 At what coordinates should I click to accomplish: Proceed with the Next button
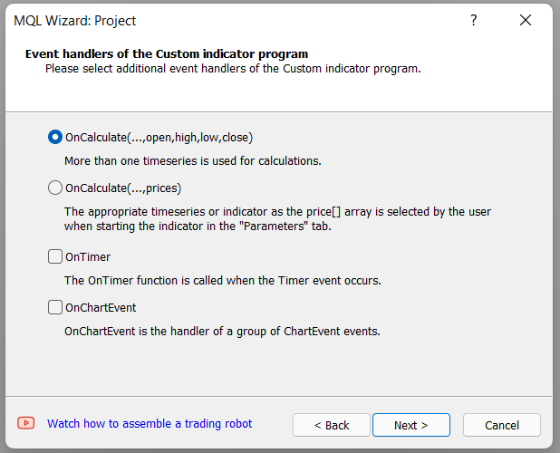(411, 425)
